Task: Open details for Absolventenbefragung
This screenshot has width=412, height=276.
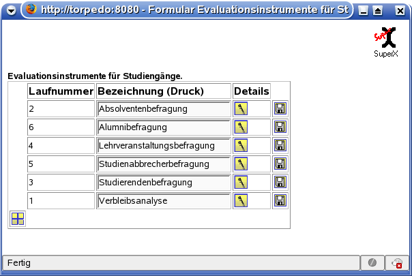Action: pos(241,108)
